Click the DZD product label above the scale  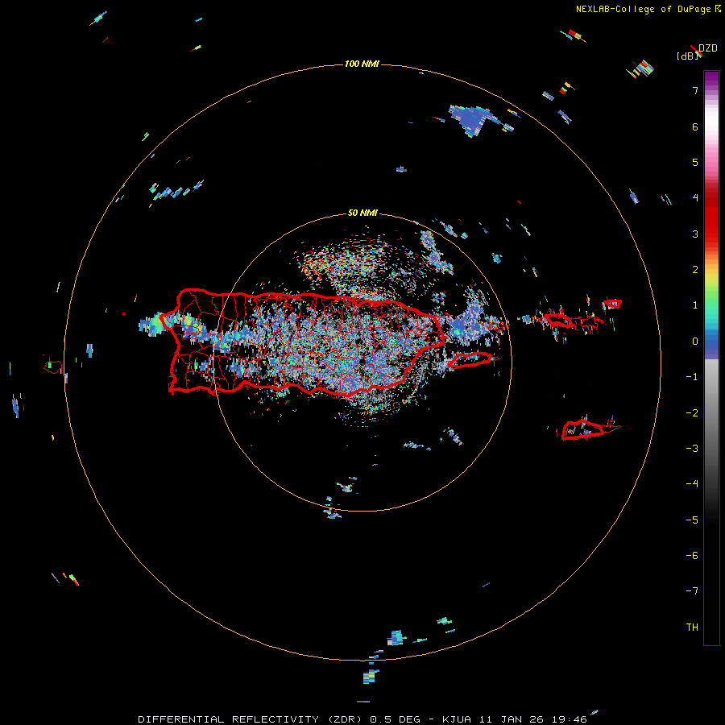click(708, 48)
